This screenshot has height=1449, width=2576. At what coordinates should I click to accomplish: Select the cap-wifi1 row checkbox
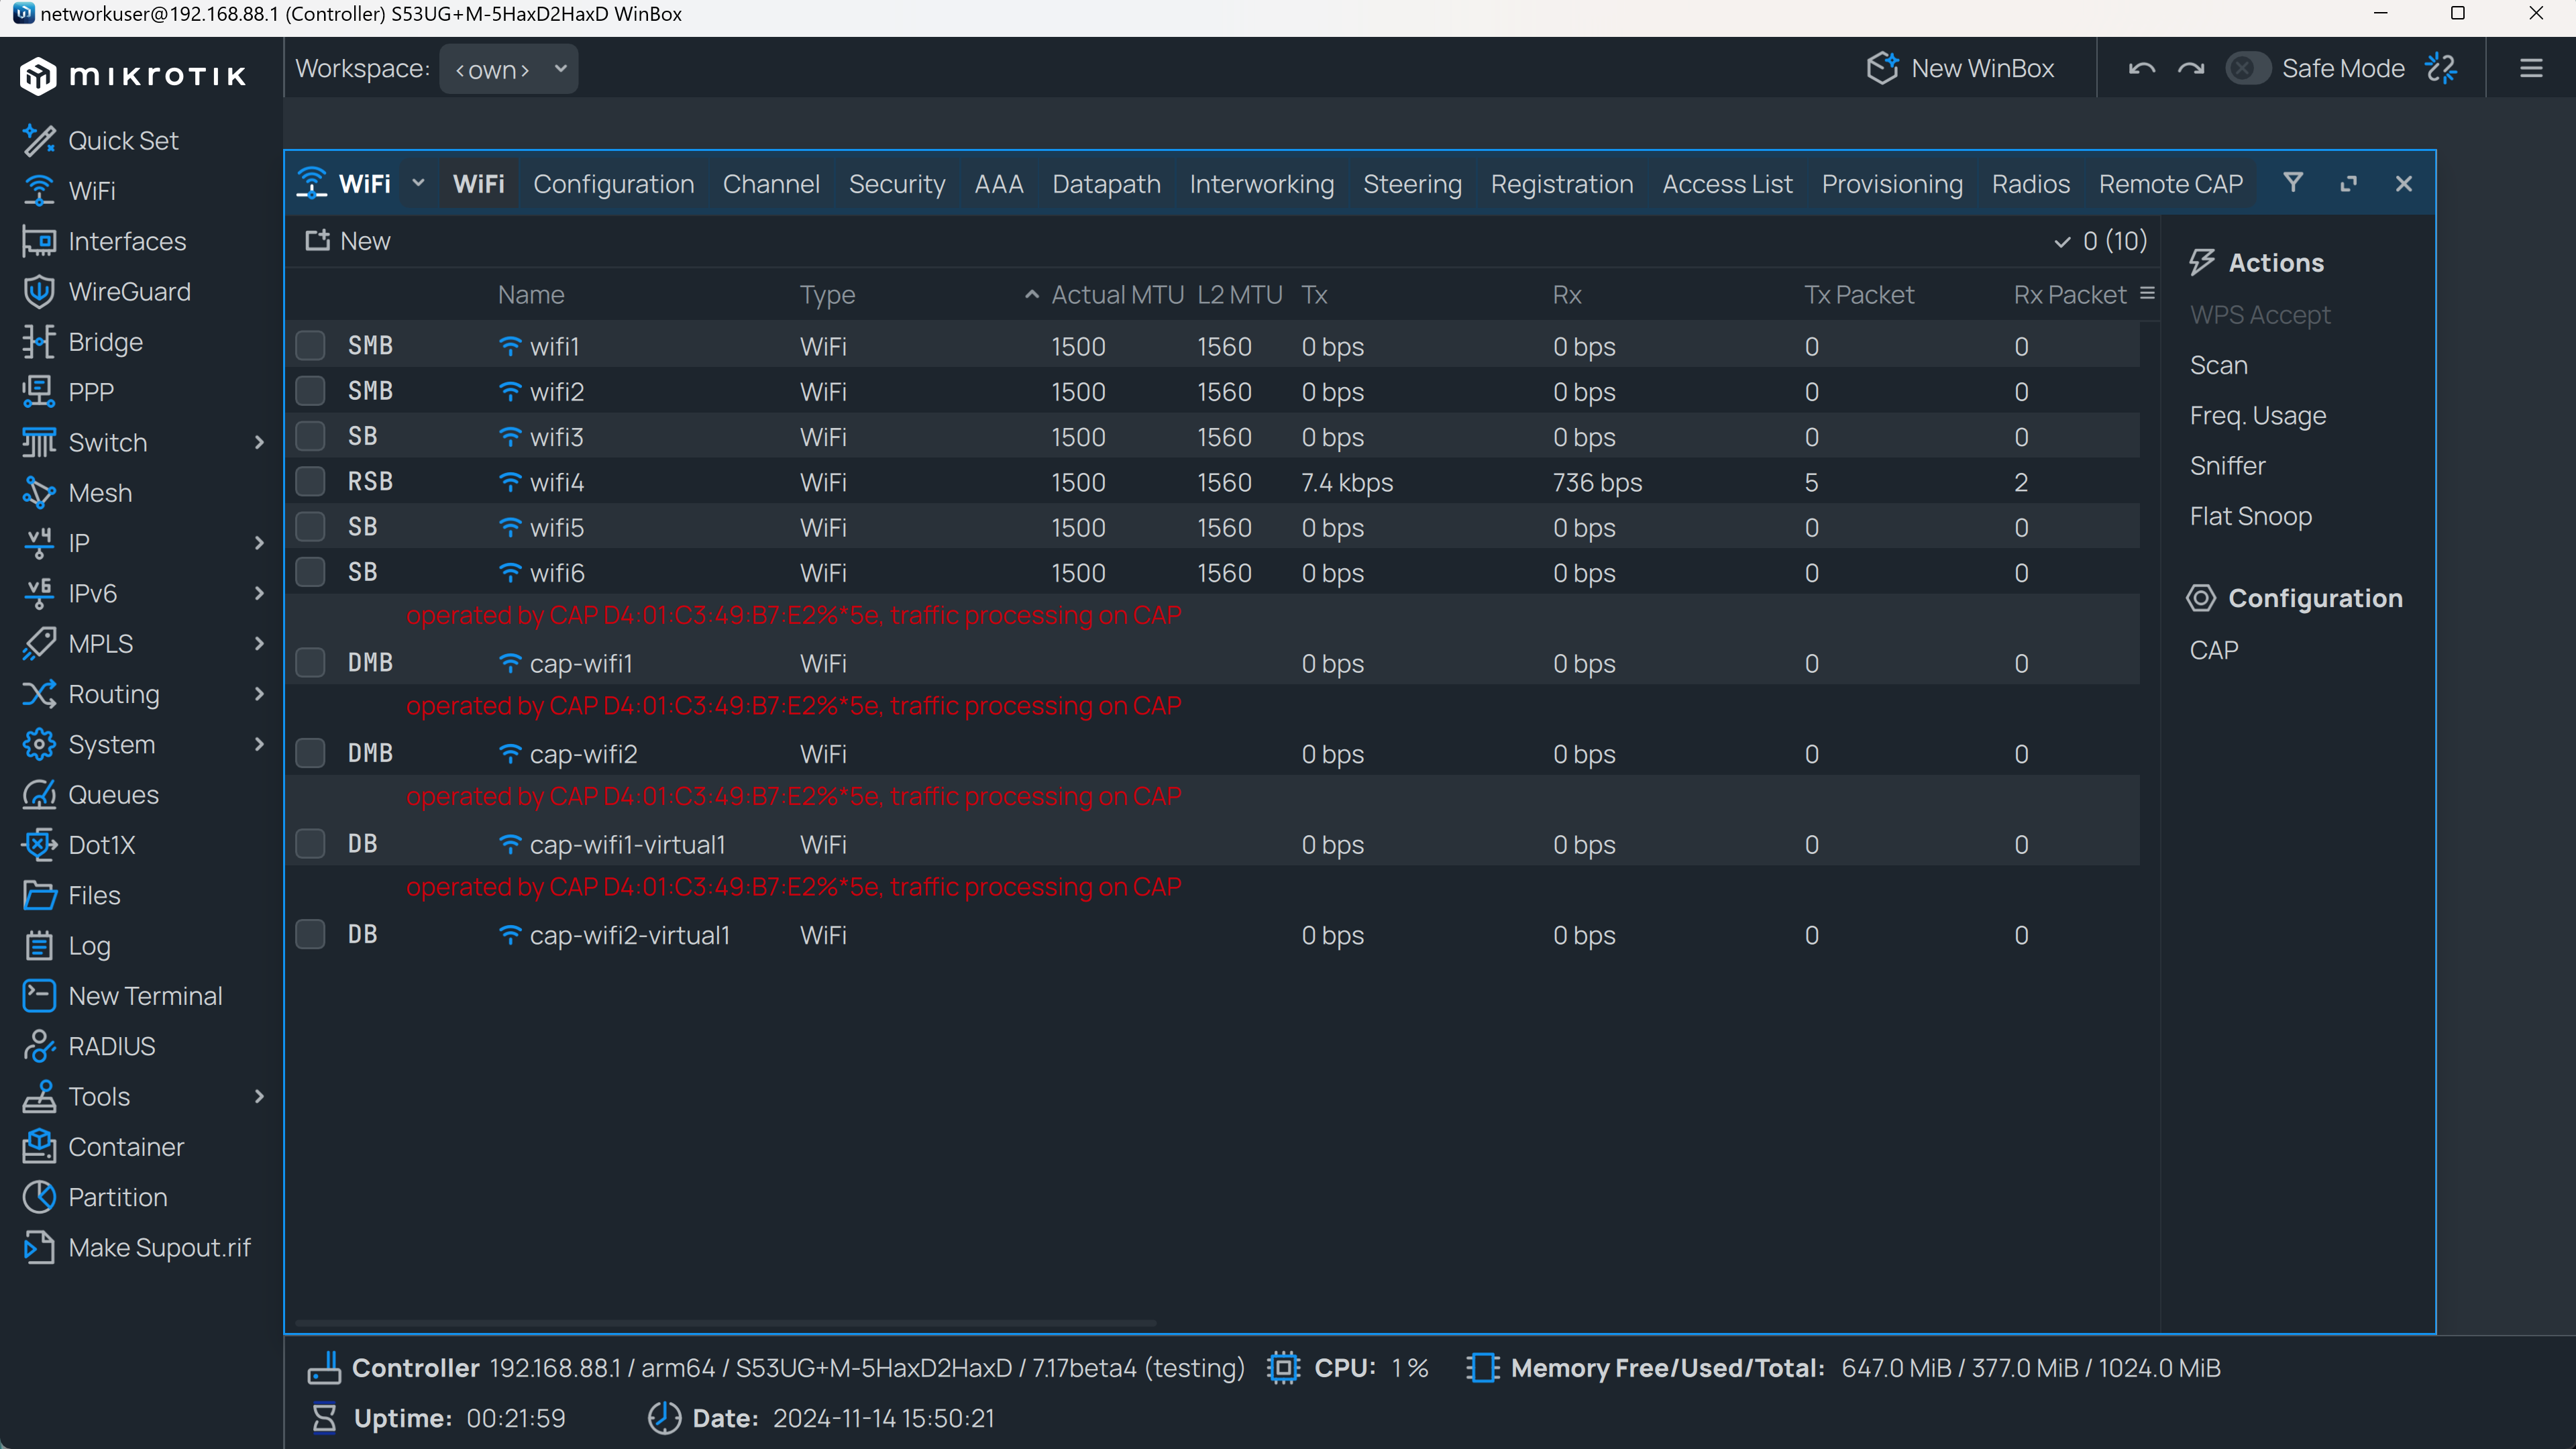click(x=310, y=661)
